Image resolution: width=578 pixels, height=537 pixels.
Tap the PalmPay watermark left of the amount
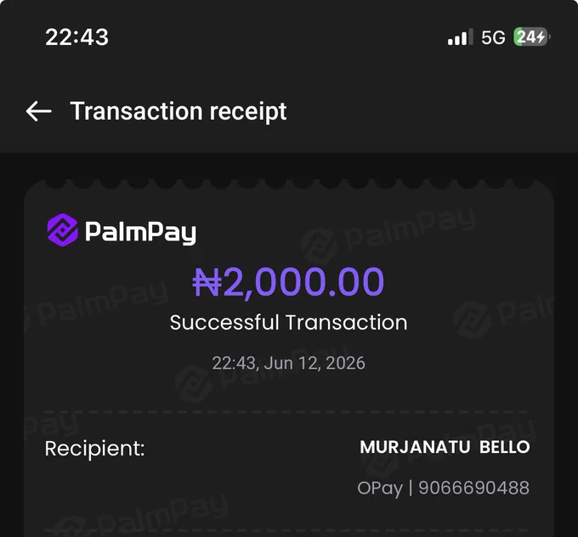click(x=98, y=305)
